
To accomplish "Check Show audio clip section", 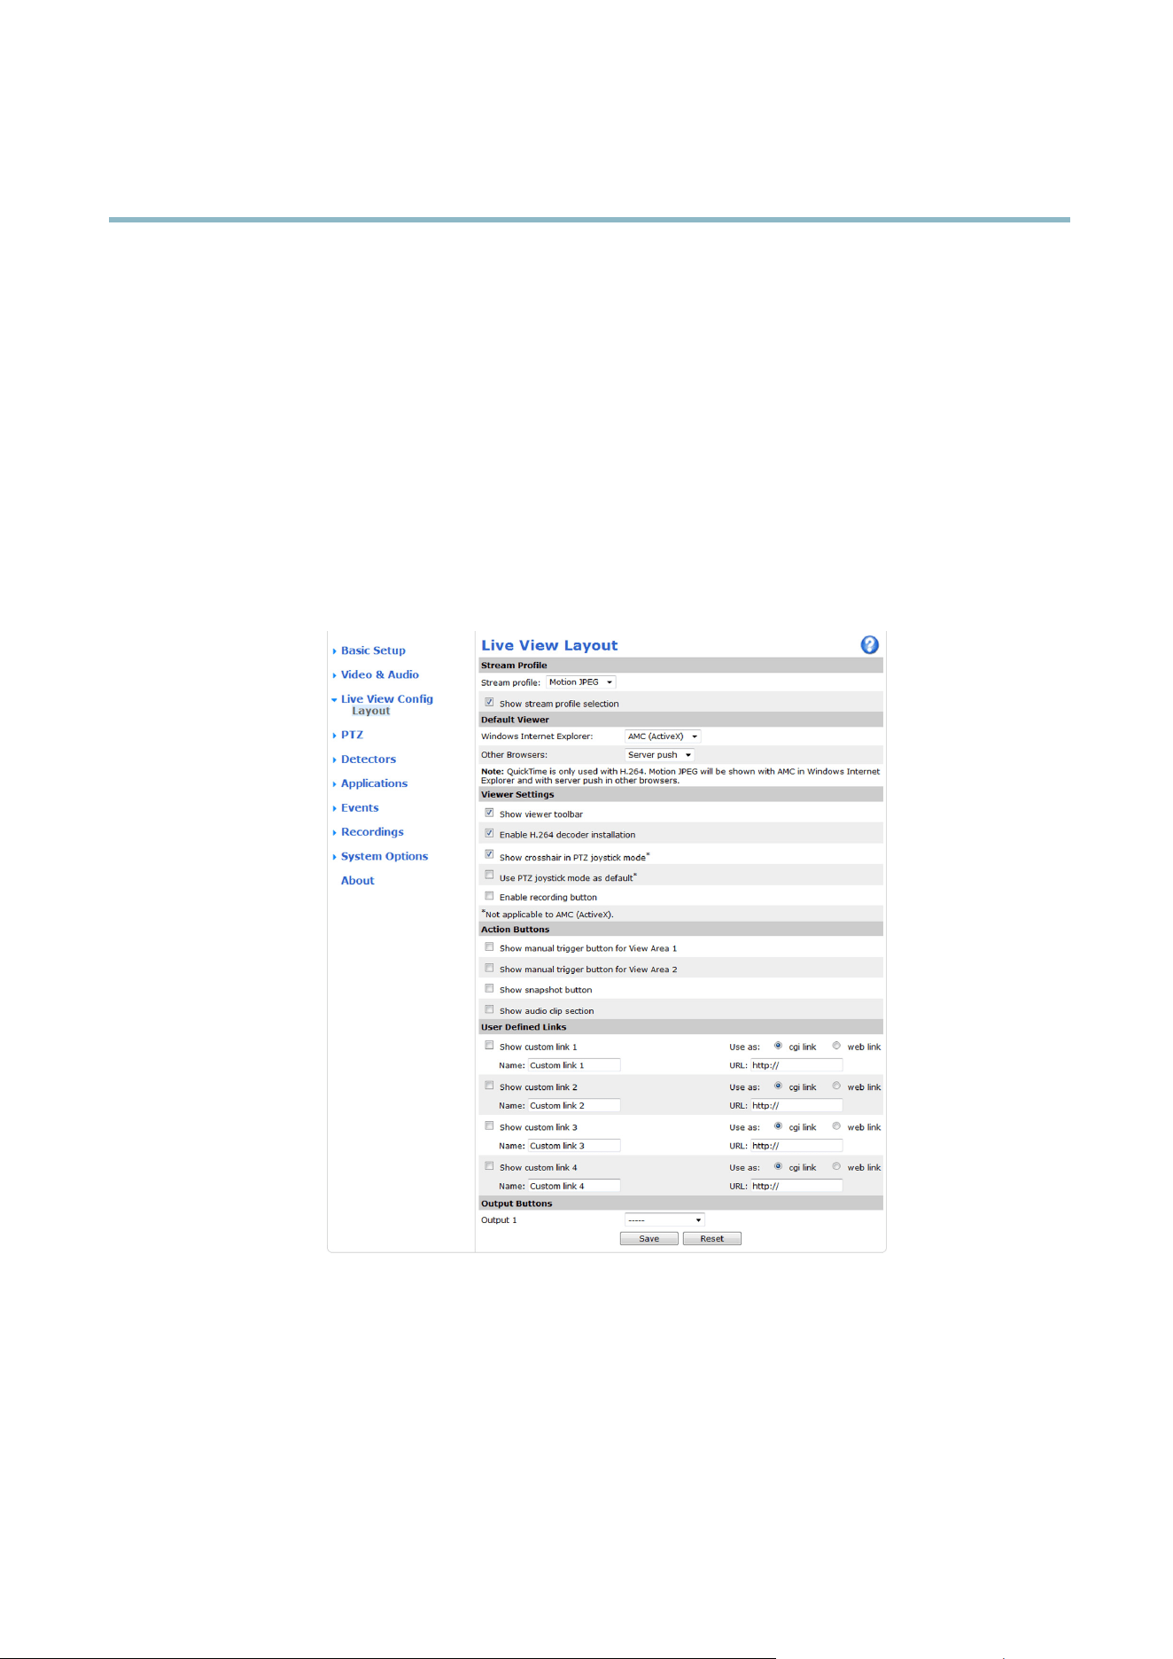I will click(x=489, y=1009).
